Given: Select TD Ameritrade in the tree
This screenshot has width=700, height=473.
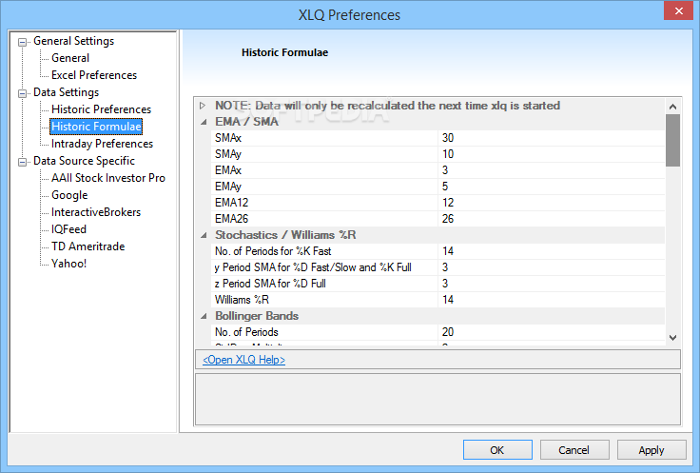Looking at the screenshot, I should 87,246.
